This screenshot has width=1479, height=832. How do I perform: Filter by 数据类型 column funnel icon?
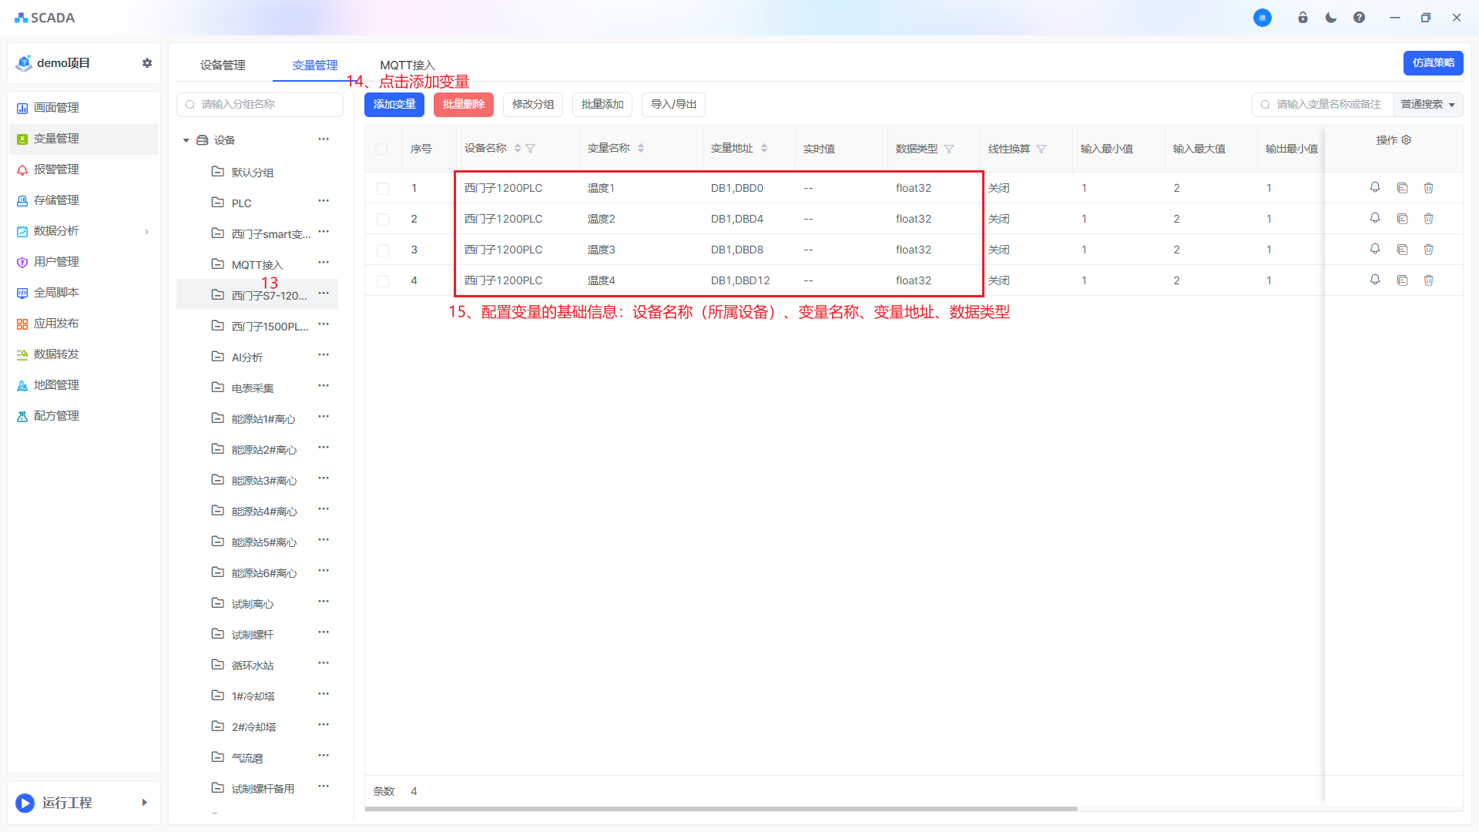(949, 149)
